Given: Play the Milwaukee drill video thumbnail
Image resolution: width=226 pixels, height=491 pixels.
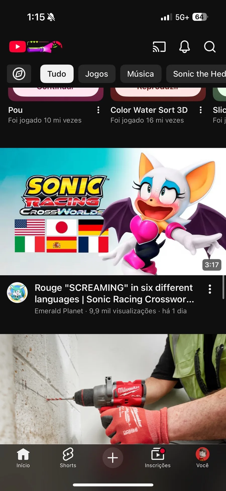Looking at the screenshot, I should pos(113,389).
